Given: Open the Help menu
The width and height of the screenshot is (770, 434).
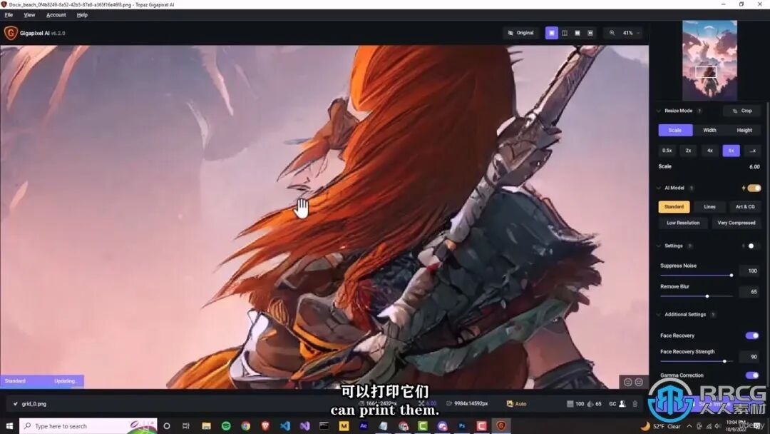Looking at the screenshot, I should click(82, 15).
